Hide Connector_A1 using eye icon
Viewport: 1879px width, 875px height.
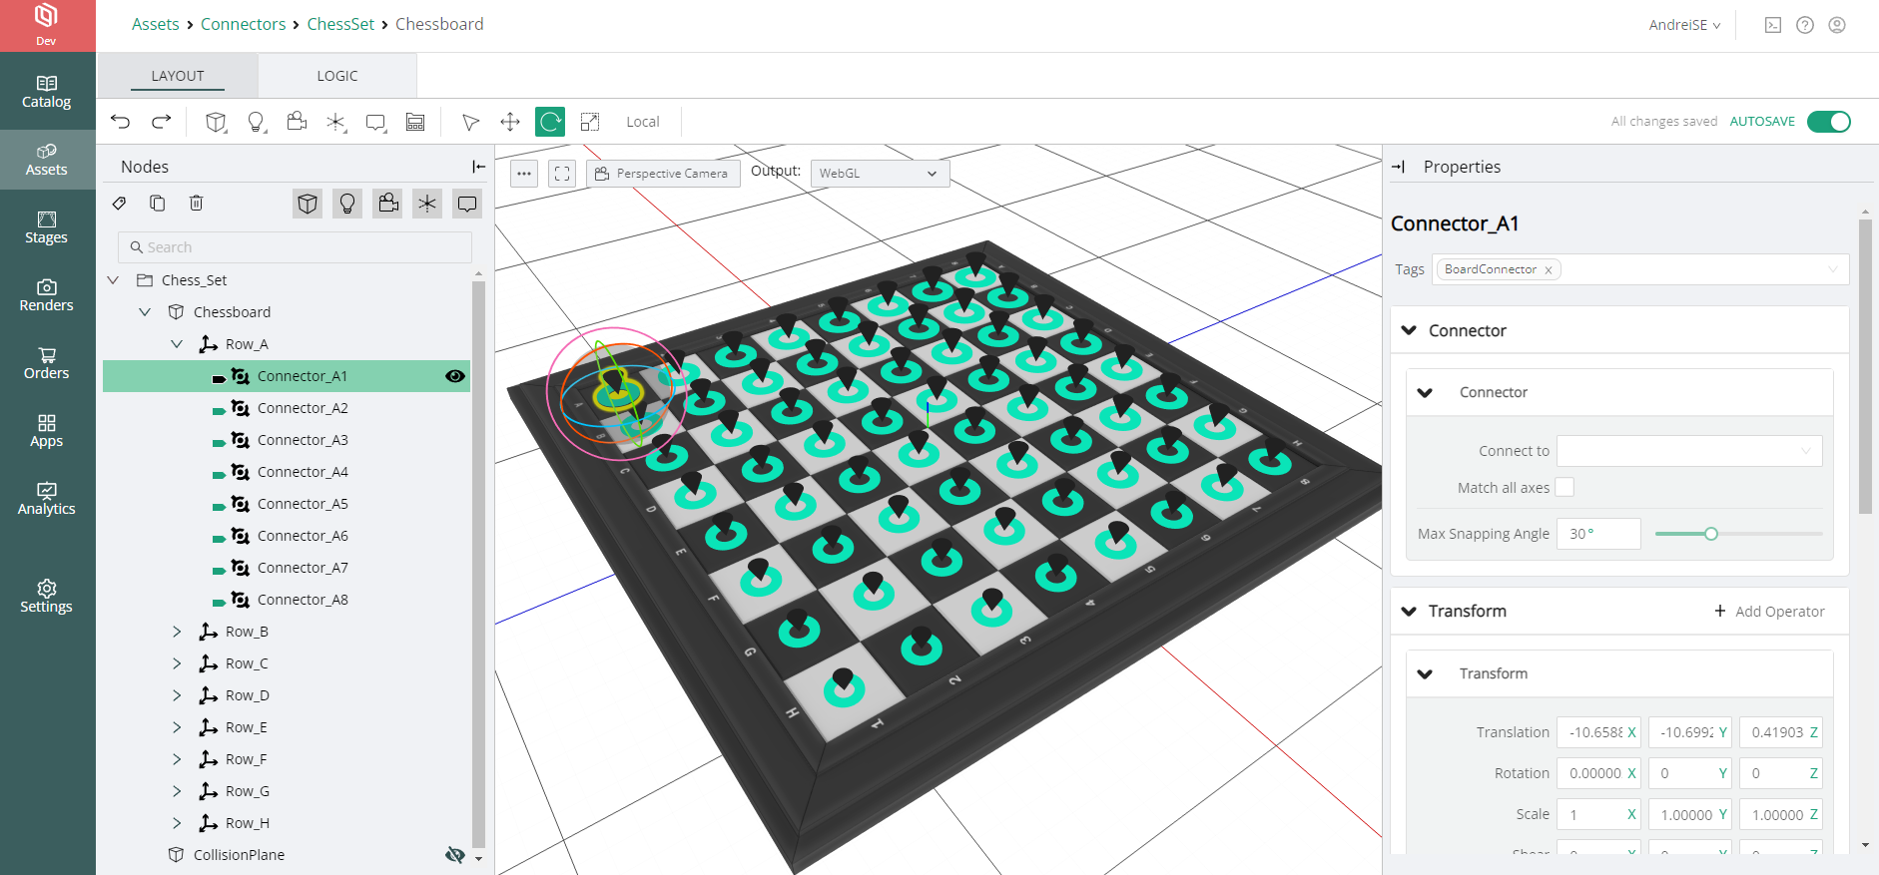coord(455,376)
